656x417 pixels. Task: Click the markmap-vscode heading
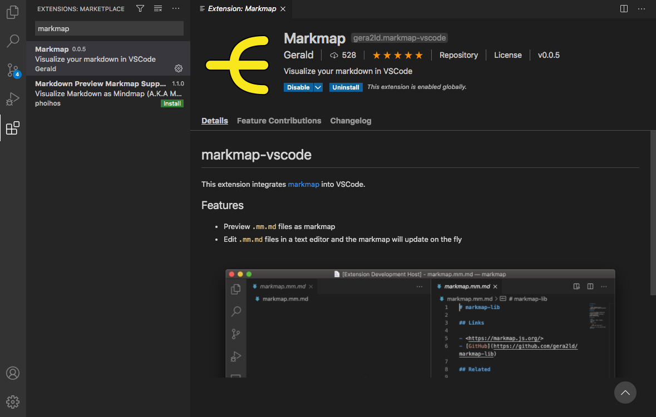tap(256, 155)
